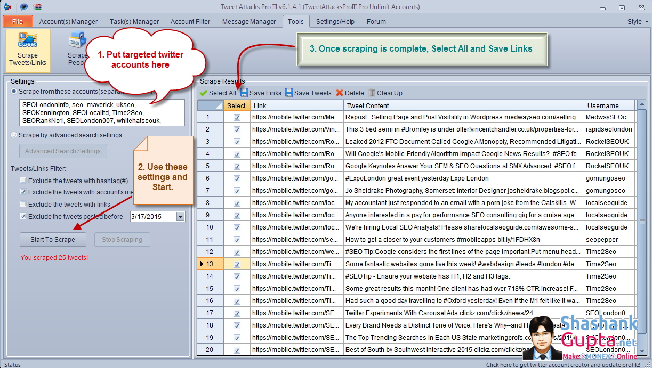Image resolution: width=652 pixels, height=368 pixels.
Task: Click 'We're hiring Local SEO Analysts' tweet
Action: click(463, 227)
